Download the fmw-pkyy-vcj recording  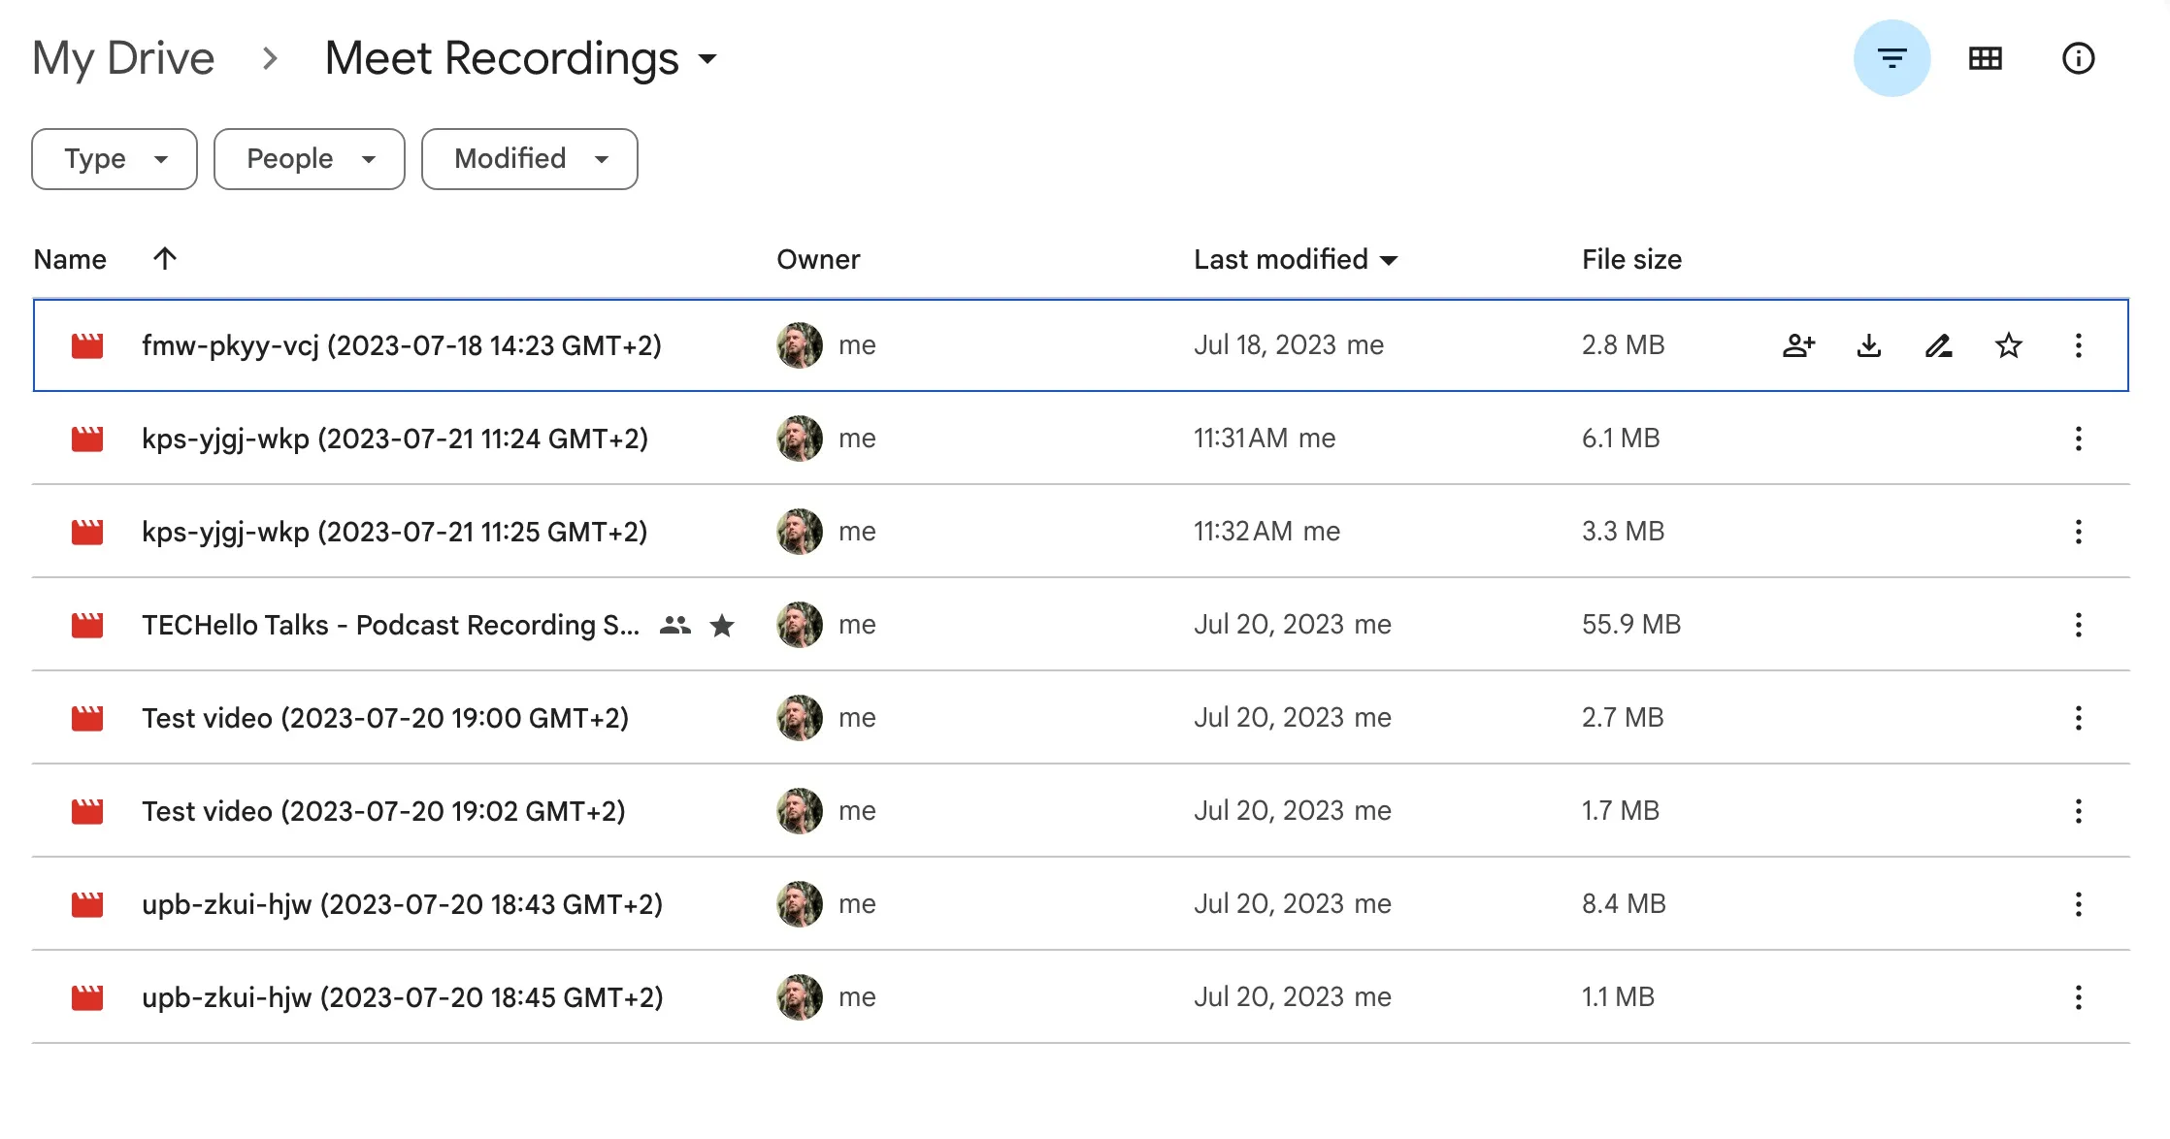pyautogui.click(x=1869, y=345)
